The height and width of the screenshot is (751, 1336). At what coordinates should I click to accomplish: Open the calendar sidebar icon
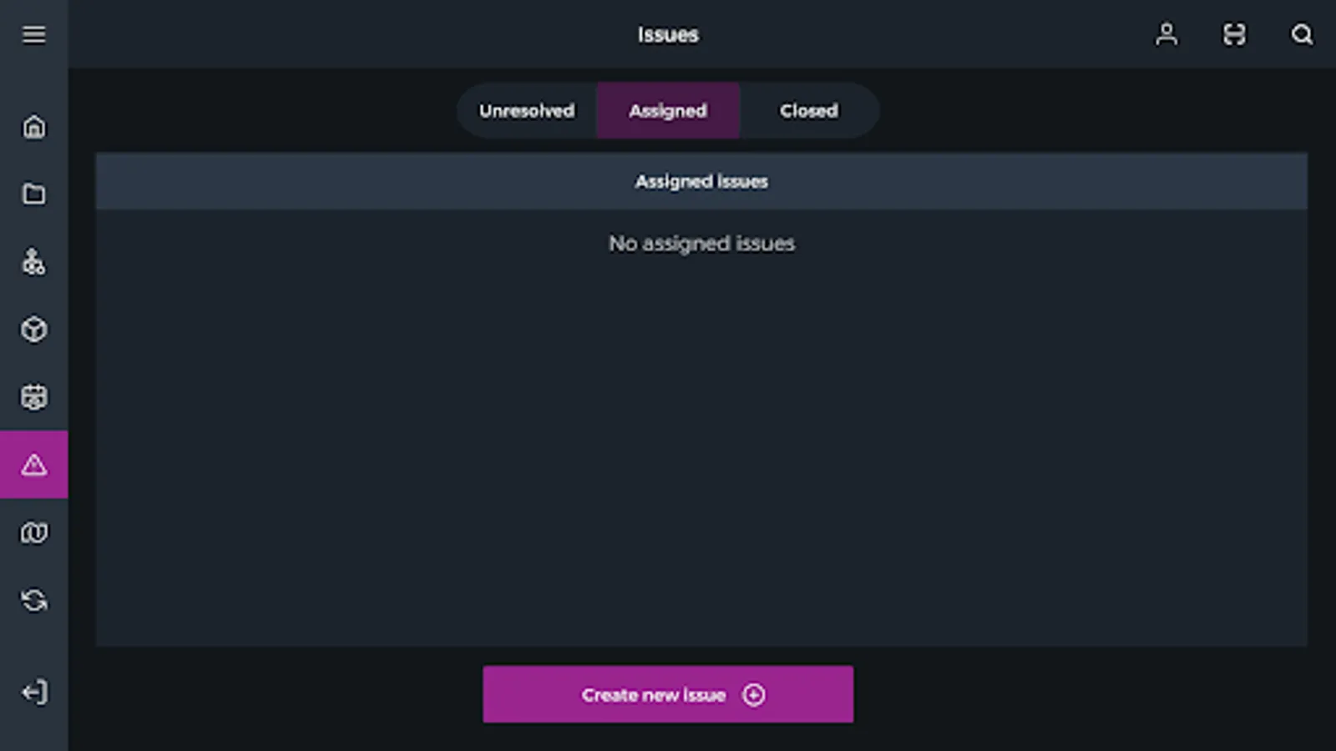coord(34,397)
